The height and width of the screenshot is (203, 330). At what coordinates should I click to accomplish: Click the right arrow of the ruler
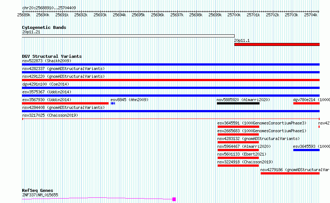pos(319,11)
